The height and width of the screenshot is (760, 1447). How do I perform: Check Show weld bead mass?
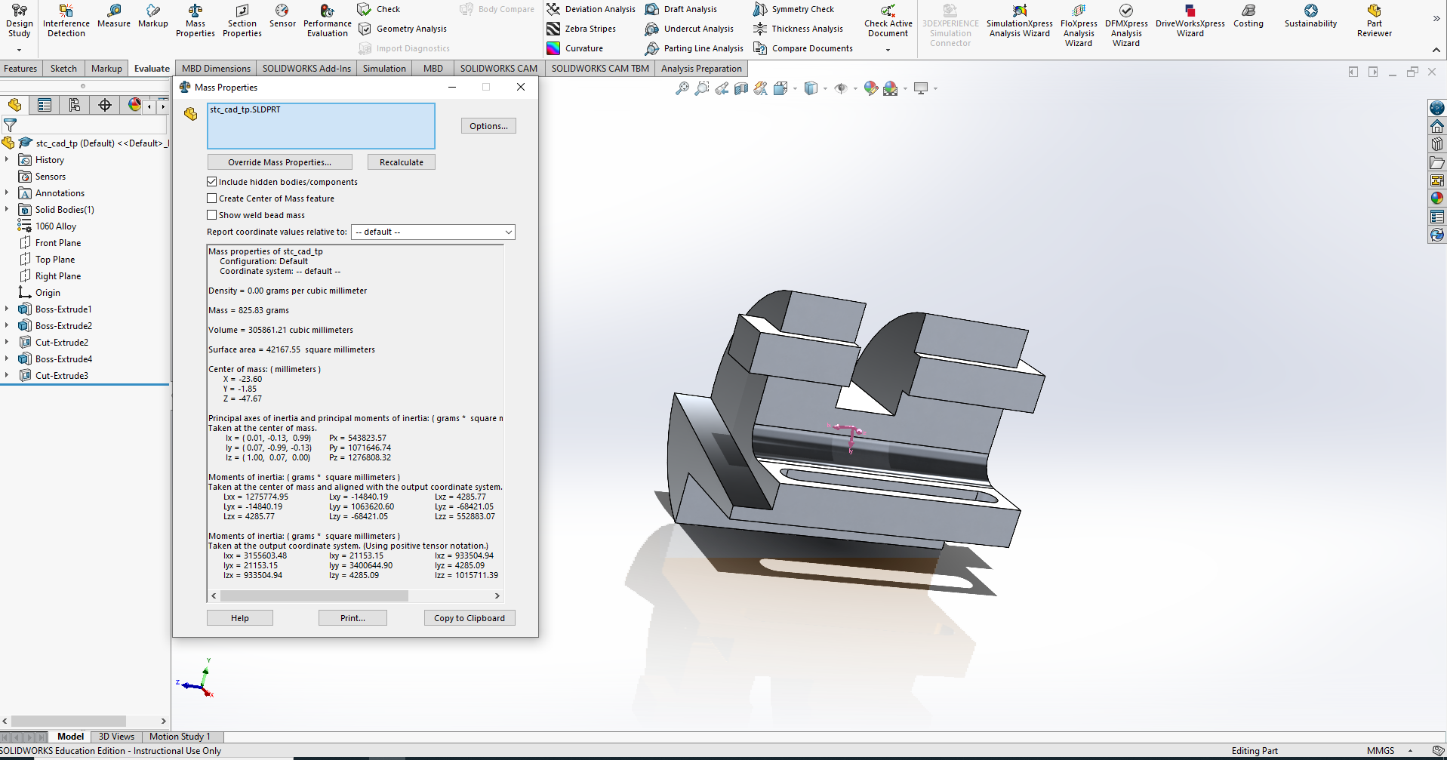[212, 215]
